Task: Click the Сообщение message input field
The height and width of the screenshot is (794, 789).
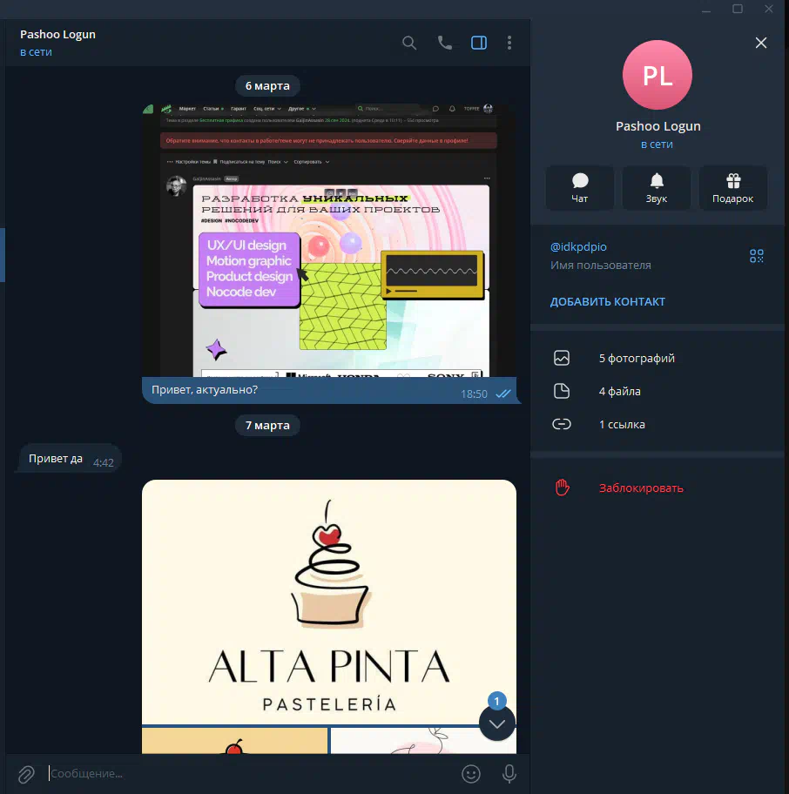Action: click(244, 773)
